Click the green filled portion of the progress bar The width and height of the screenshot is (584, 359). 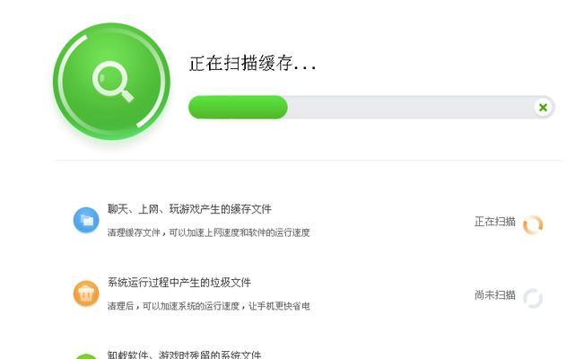[238, 108]
